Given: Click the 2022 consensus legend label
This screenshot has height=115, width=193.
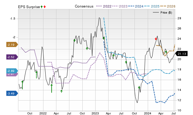Looking at the screenshot, I should pyautogui.click(x=107, y=6).
